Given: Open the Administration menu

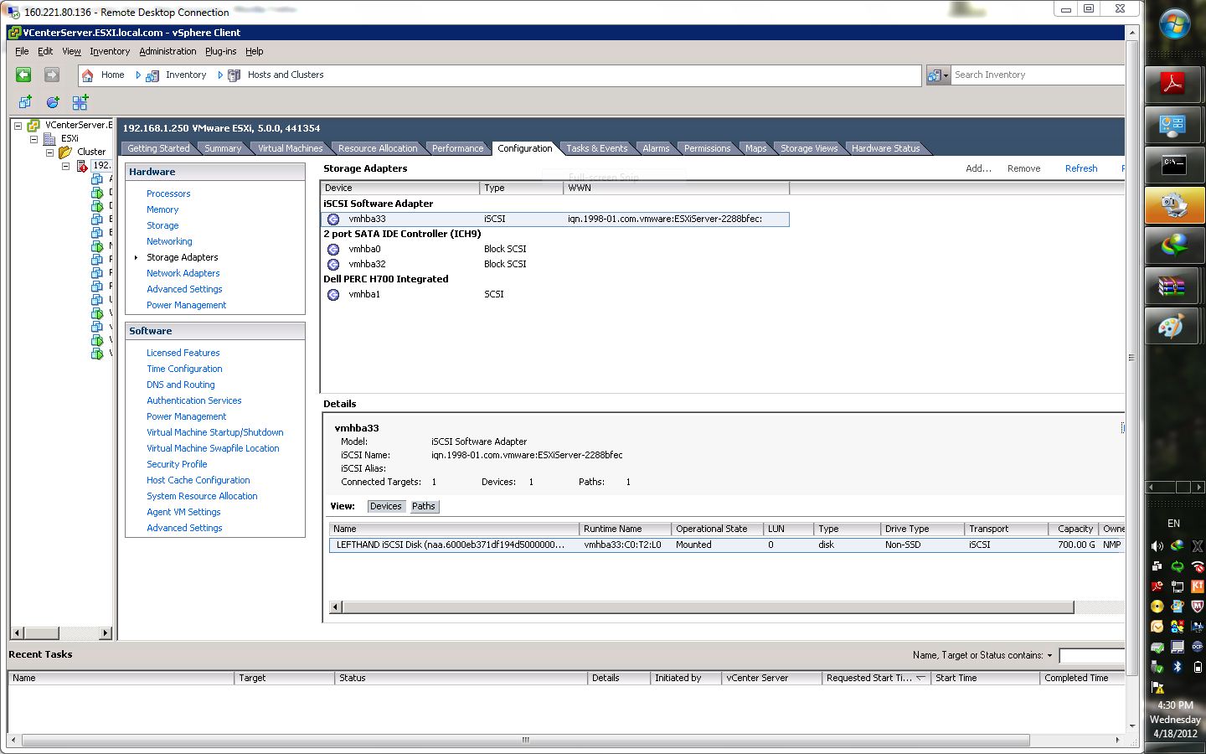Looking at the screenshot, I should (x=167, y=51).
